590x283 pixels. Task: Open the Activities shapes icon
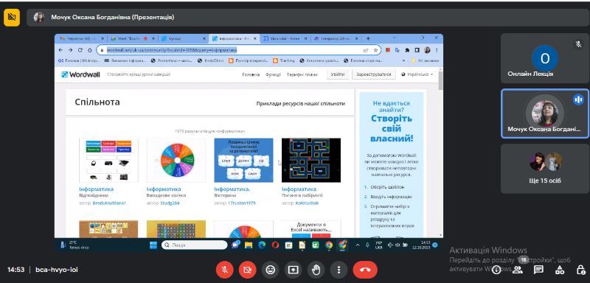click(x=560, y=270)
